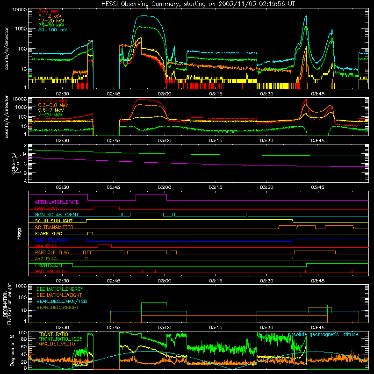The image size is (374, 374).
Task: Select the yellow FRONT_RATIO legend label
Action: coord(53,334)
